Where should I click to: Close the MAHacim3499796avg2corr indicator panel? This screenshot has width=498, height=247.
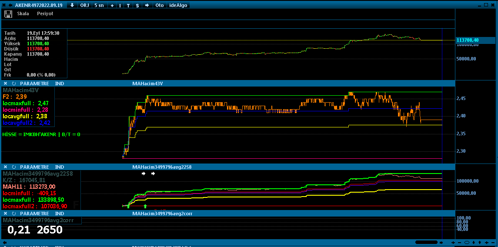point(5,214)
